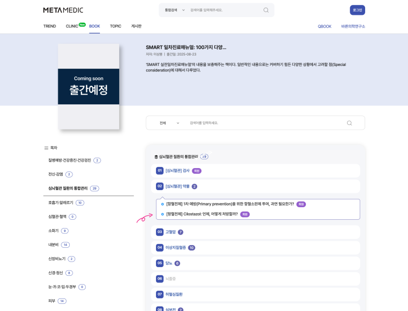The height and width of the screenshot is (311, 408).
Task: Collapse section 02 [심뇌혈관] 약물
Action: pyautogui.click(x=255, y=186)
